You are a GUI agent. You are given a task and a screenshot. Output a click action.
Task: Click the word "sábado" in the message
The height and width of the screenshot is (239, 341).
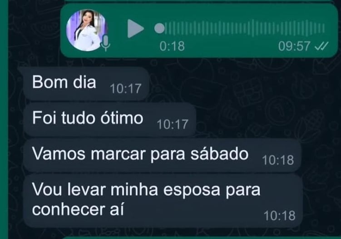(220, 154)
